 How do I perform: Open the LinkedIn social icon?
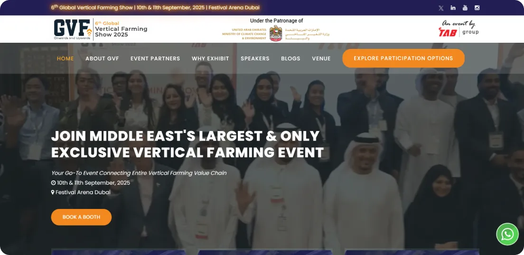453,8
